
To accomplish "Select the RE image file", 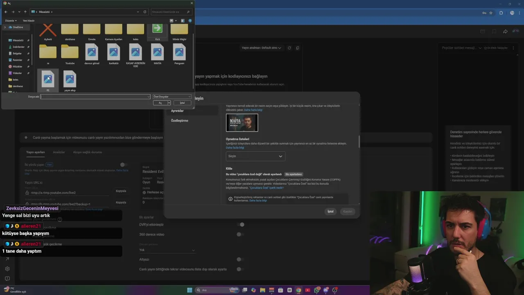I will point(48,81).
